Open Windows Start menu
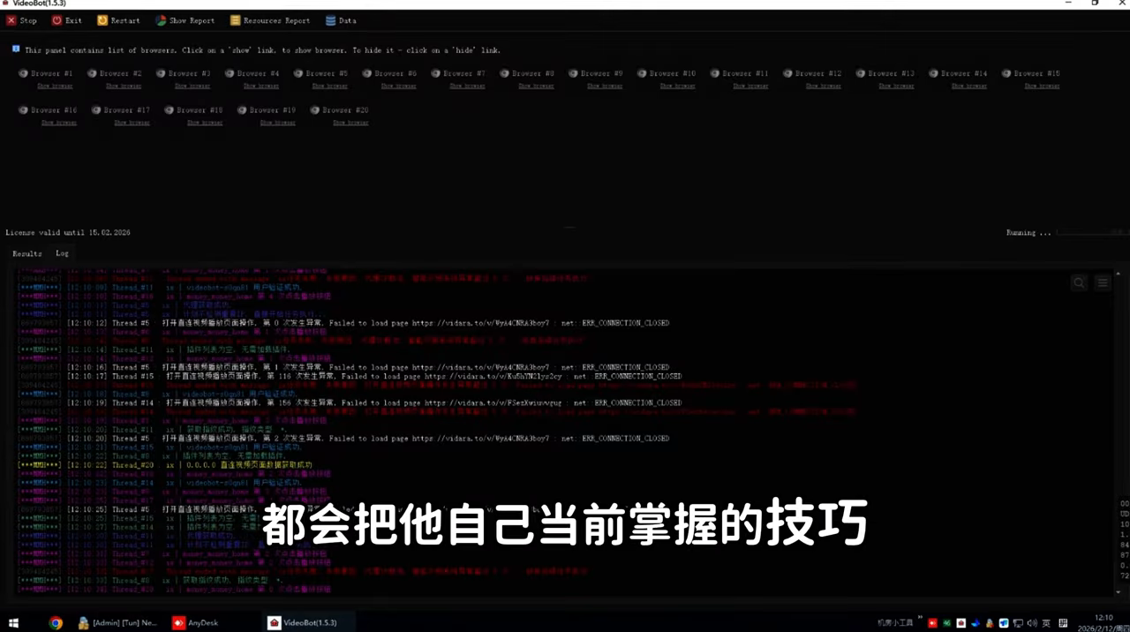The width and height of the screenshot is (1130, 632). [x=13, y=622]
